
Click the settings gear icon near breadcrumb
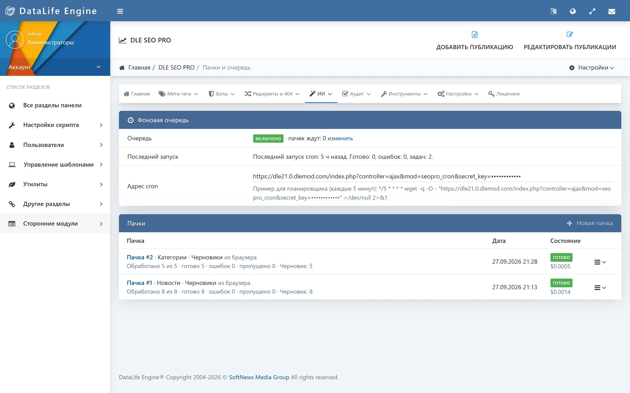572,68
